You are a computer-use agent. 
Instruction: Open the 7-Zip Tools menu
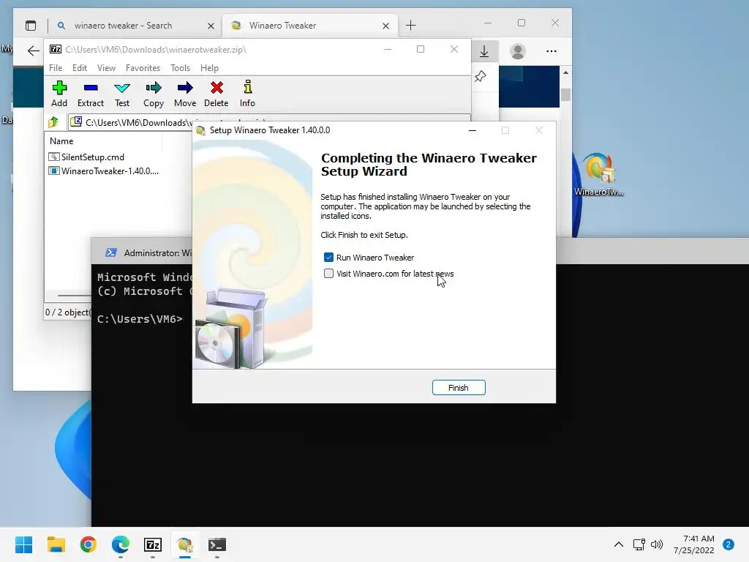click(180, 68)
